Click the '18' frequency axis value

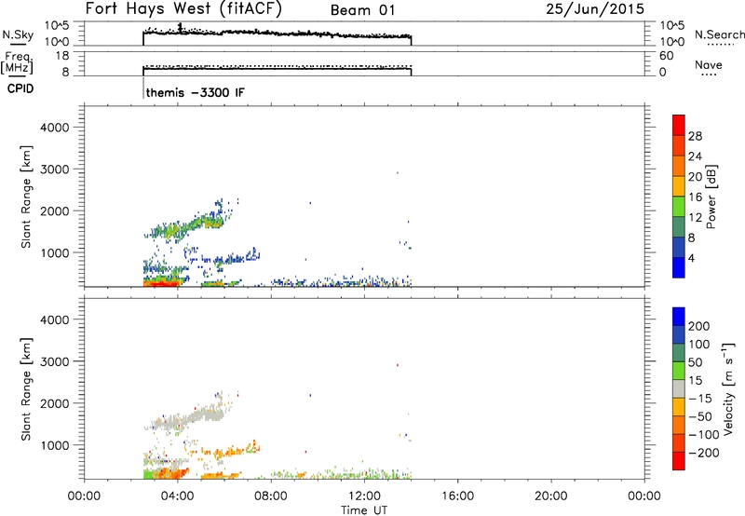[x=62, y=56]
